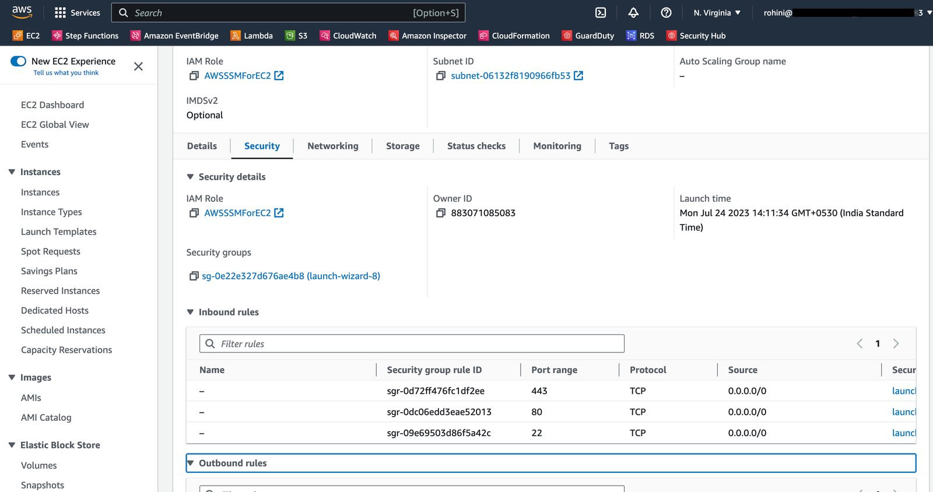Open the help question mark menu
The image size is (933, 492).
click(666, 13)
